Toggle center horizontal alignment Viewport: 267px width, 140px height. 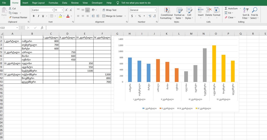coord(83,16)
